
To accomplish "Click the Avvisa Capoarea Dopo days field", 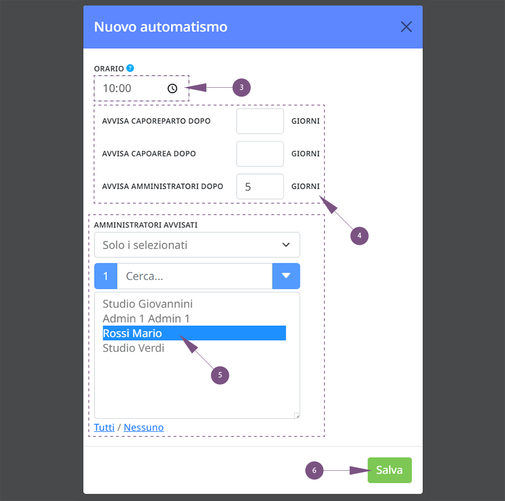I will (260, 154).
